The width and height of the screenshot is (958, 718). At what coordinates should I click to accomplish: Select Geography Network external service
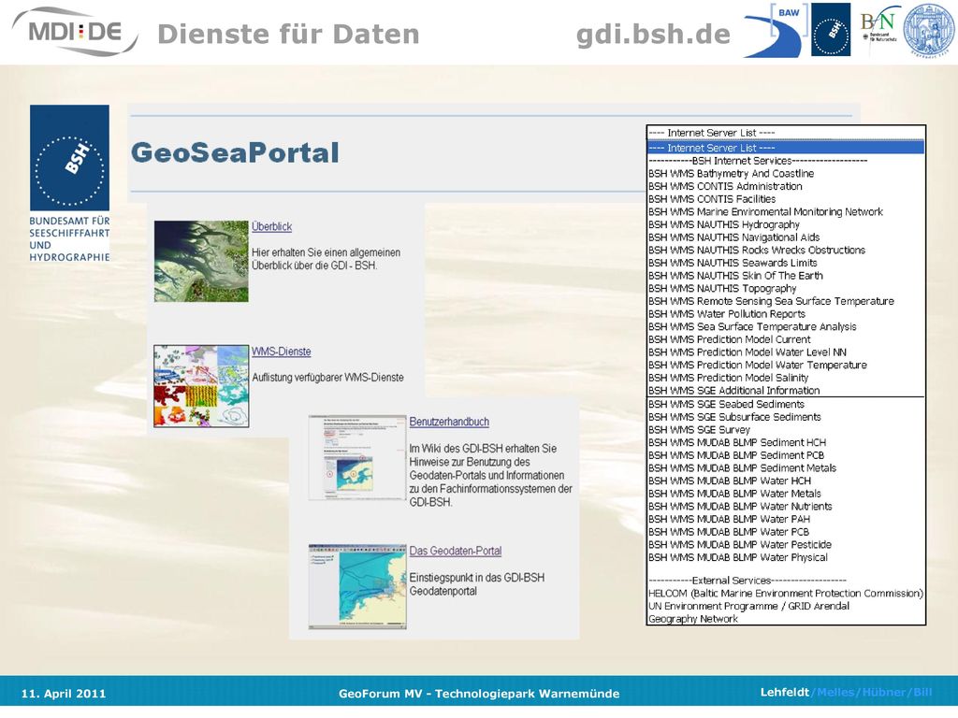point(786,619)
